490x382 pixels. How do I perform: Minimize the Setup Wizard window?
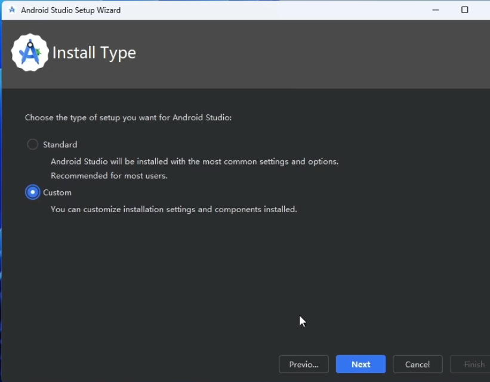tap(436, 10)
